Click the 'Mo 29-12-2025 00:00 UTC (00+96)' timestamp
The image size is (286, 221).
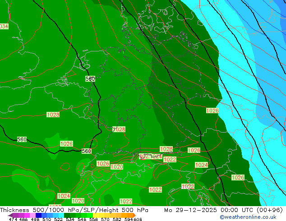(223, 210)
